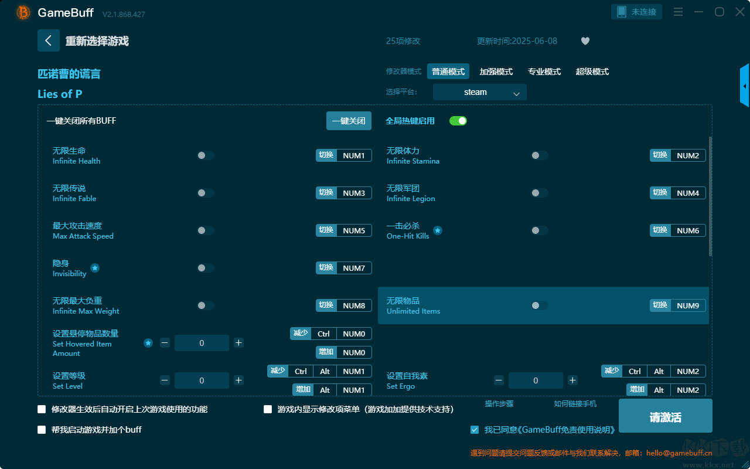Image resolution: width=750 pixels, height=469 pixels.
Task: Turn off the global hotkey toggle
Action: 458,121
